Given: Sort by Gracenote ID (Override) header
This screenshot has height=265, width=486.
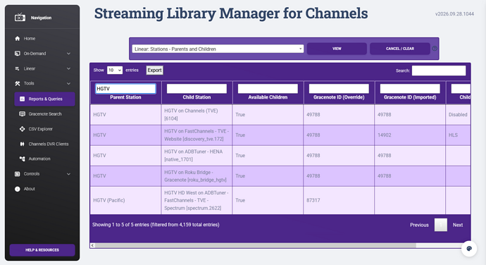Looking at the screenshot, I should (339, 97).
